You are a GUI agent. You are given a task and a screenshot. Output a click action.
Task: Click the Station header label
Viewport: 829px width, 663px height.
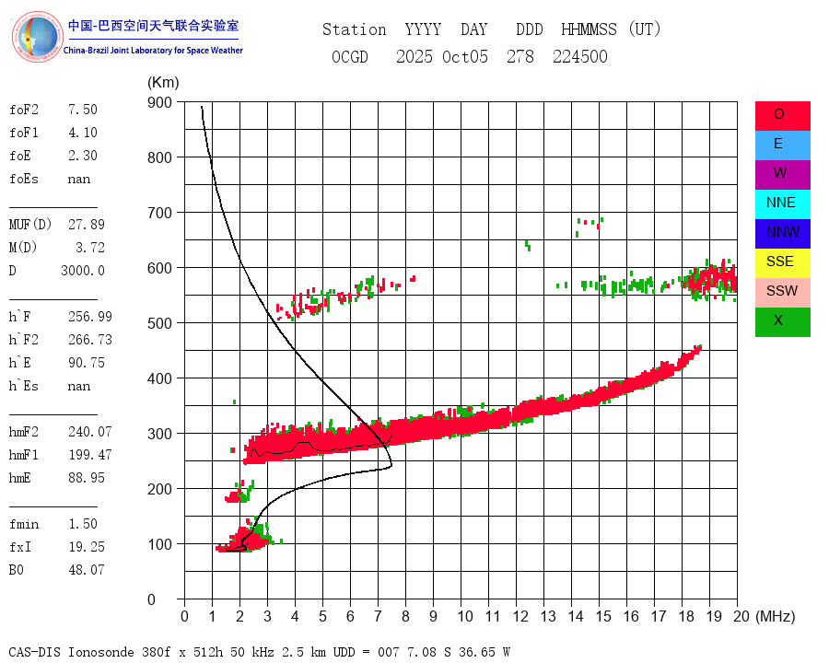point(355,29)
